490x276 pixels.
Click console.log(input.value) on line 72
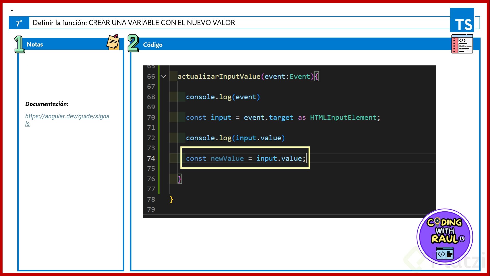235,138
